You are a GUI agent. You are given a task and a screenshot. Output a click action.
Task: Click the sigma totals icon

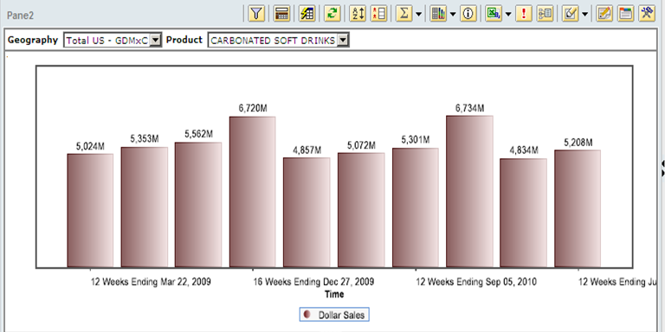click(404, 14)
